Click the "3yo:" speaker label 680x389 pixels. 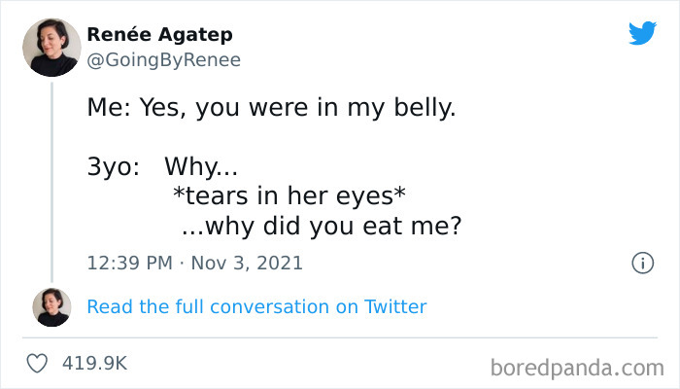(x=115, y=165)
